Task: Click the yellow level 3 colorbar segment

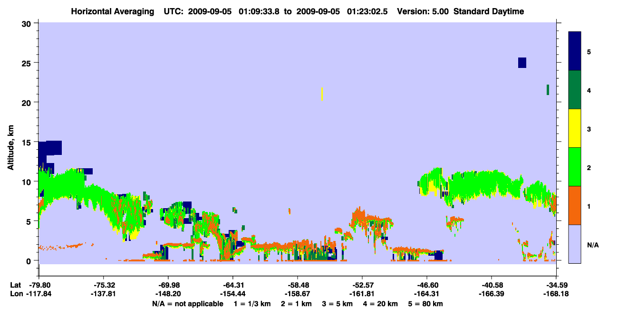Action: click(x=575, y=128)
